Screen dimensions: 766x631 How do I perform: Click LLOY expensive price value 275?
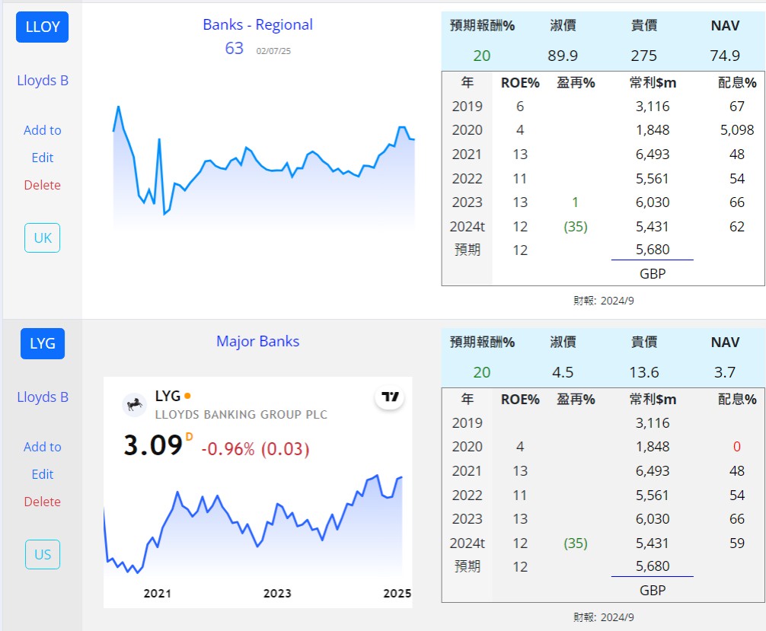pos(644,56)
